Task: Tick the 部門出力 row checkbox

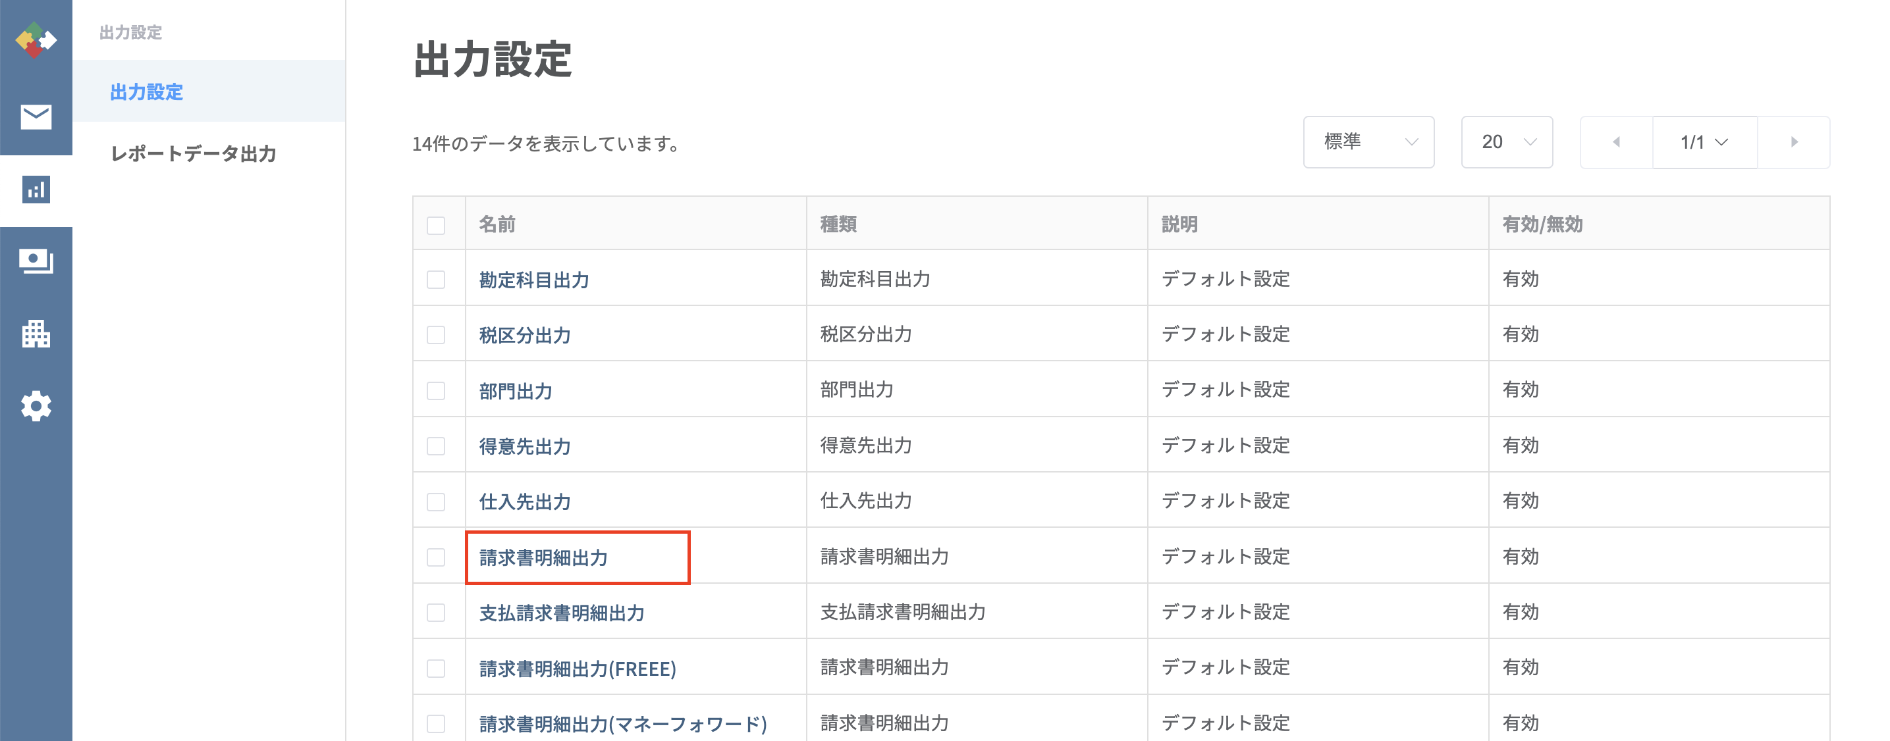Action: click(x=436, y=391)
